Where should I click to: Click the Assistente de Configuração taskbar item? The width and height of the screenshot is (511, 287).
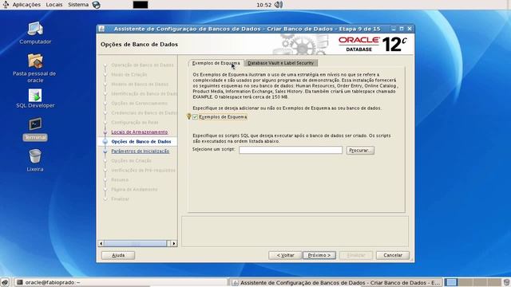(336, 282)
